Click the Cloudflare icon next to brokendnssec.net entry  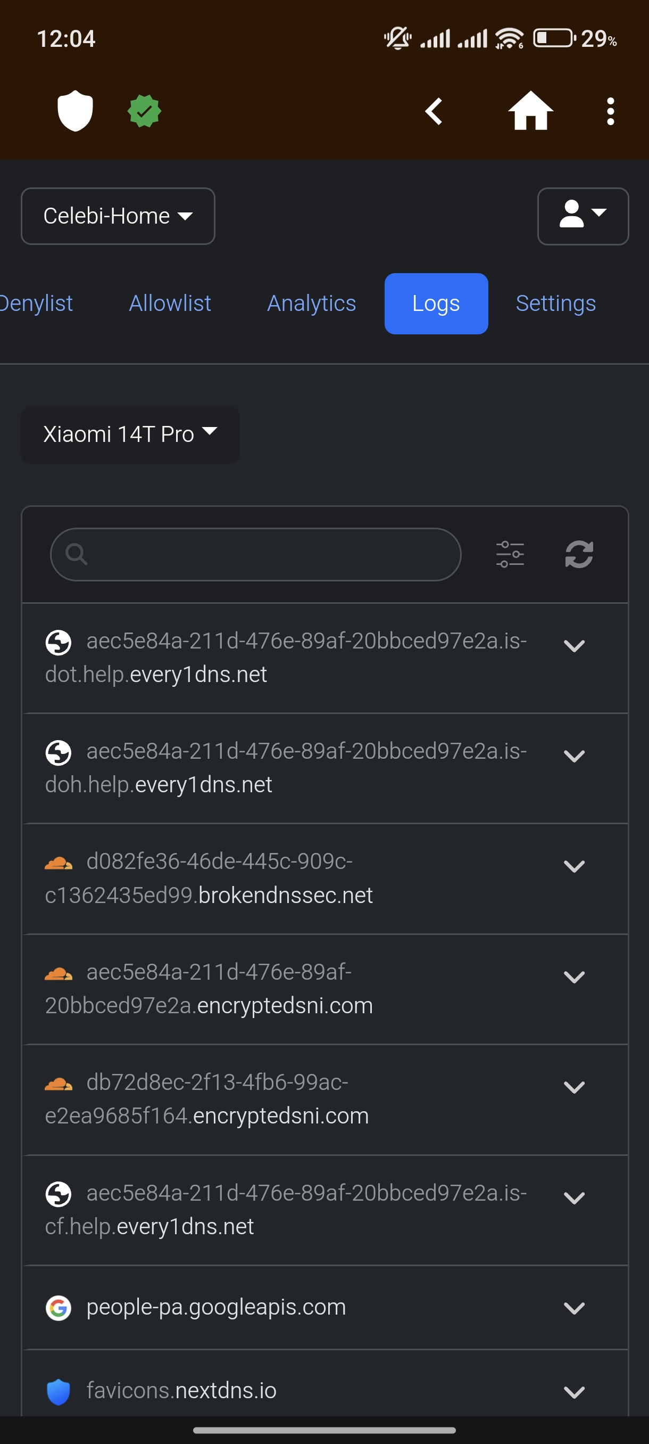point(58,863)
